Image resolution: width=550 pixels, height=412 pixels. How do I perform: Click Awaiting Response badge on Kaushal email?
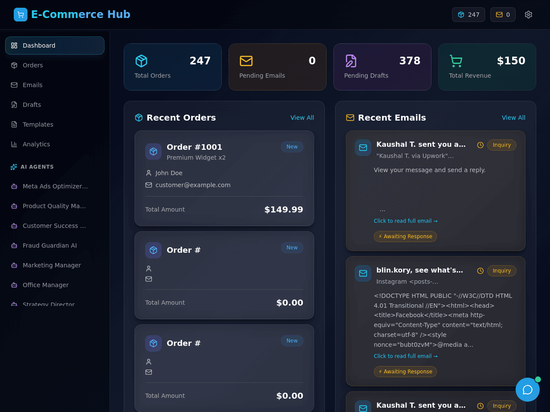[x=405, y=236]
